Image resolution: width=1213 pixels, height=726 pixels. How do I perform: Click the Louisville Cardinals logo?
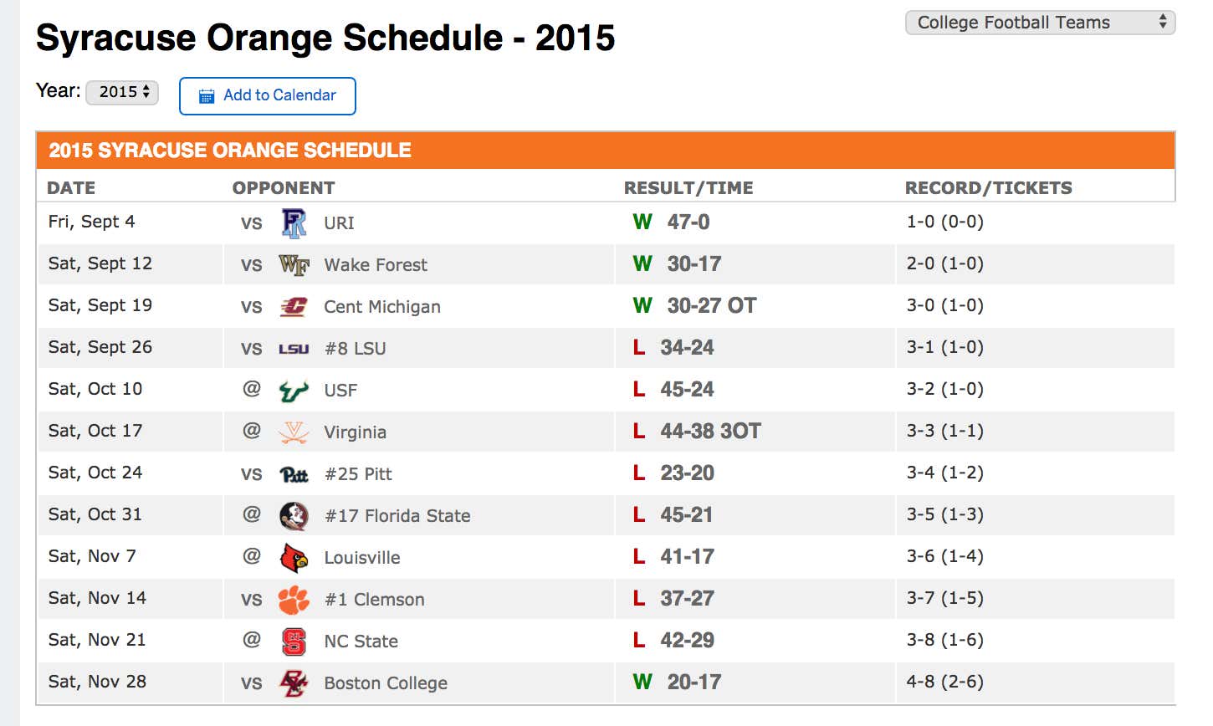pos(294,558)
